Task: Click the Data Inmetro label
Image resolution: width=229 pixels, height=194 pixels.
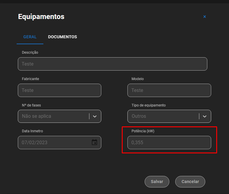Action: click(x=32, y=131)
